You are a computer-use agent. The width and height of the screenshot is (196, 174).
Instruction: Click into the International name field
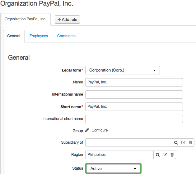tap(134, 94)
